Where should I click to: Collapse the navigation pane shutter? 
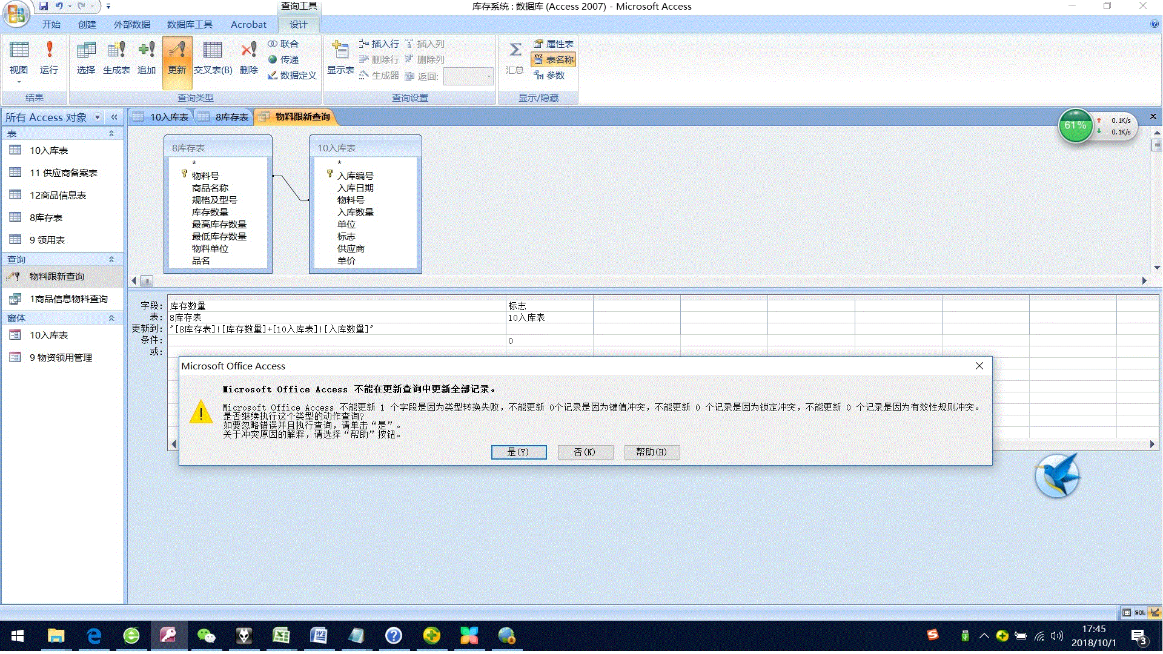pos(114,117)
